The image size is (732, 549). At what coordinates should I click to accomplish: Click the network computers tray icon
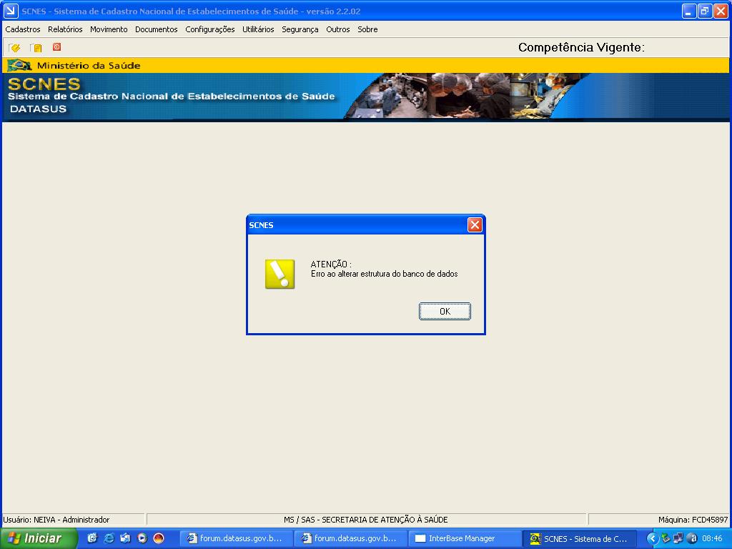coord(678,539)
